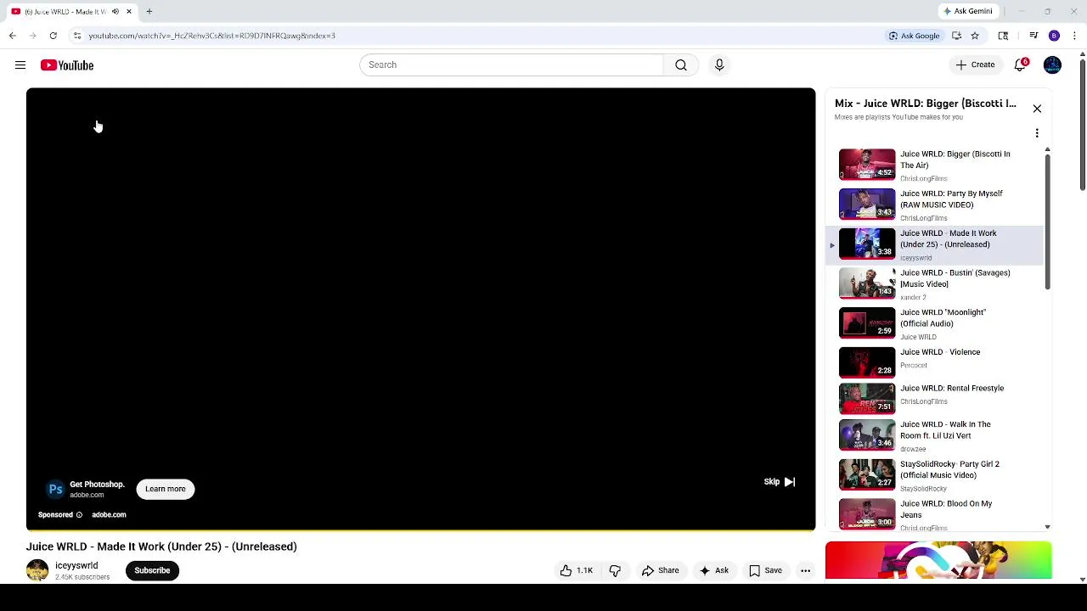Viewport: 1087px width, 611px height.
Task: Click the URL address bar
Action: click(x=476, y=36)
